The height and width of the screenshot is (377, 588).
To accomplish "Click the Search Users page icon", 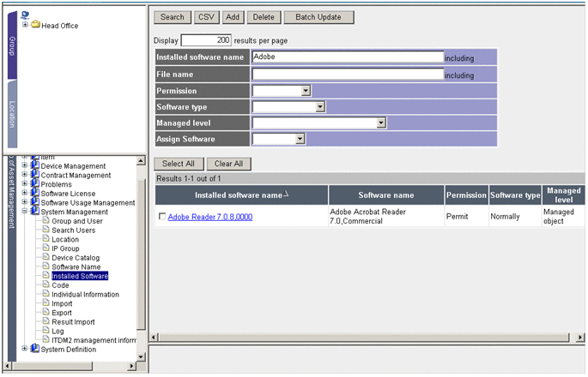I will 46,230.
